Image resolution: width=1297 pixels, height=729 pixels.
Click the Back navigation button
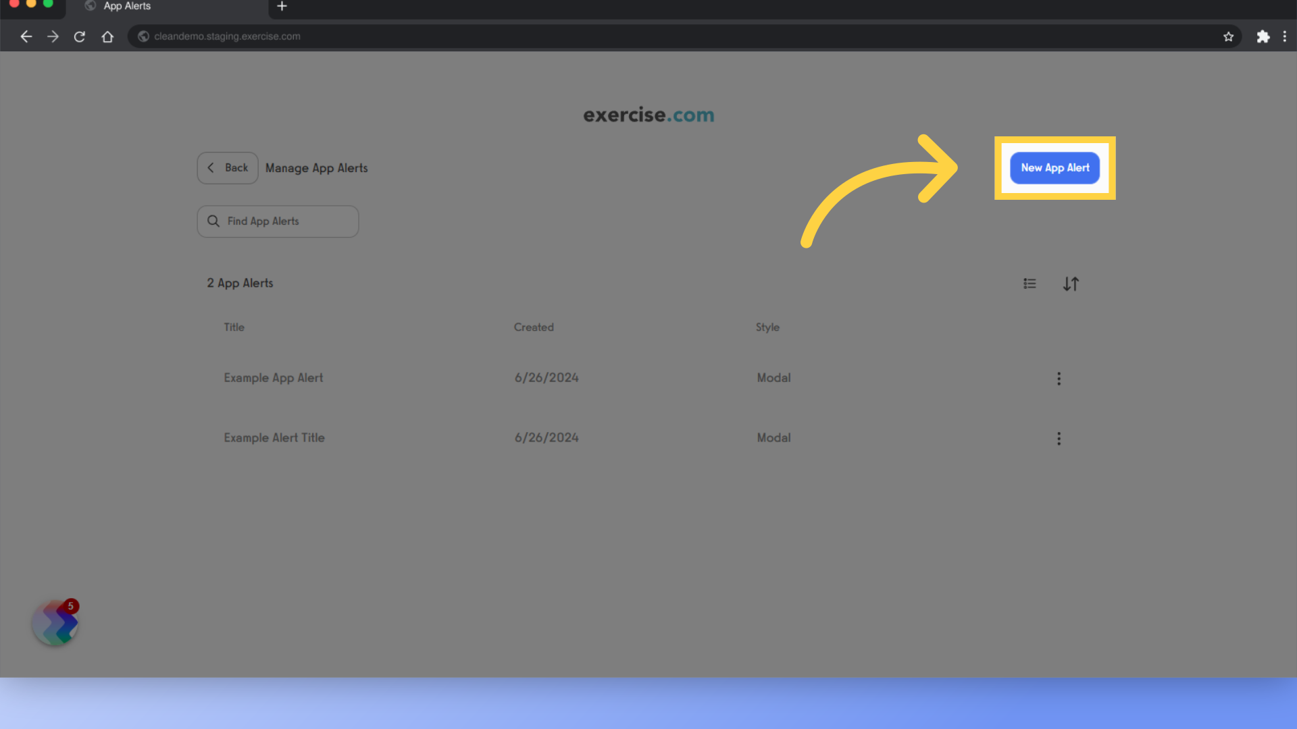(x=227, y=167)
